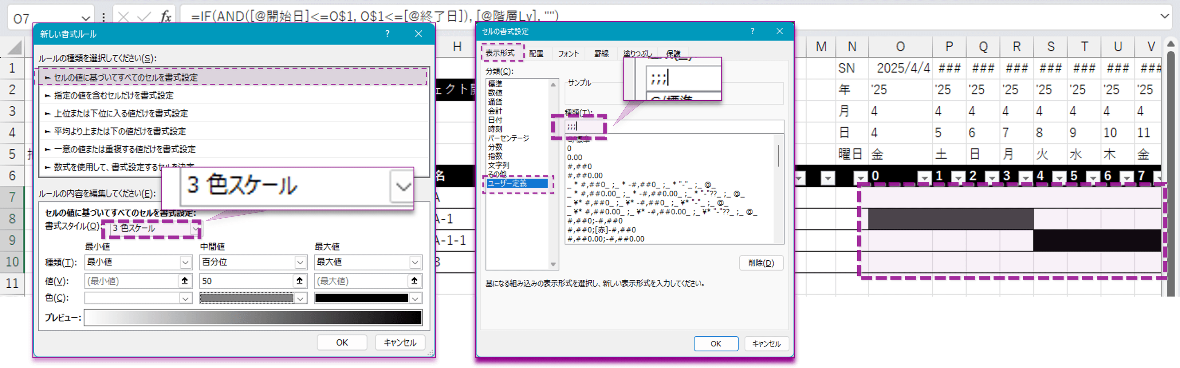Open the 百分位 midpoint type dropdown
1180x368 pixels.
(x=300, y=263)
